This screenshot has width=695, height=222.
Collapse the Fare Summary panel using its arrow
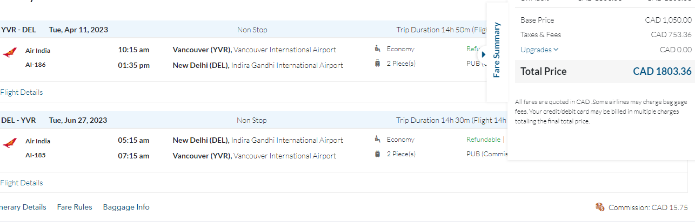point(484,54)
